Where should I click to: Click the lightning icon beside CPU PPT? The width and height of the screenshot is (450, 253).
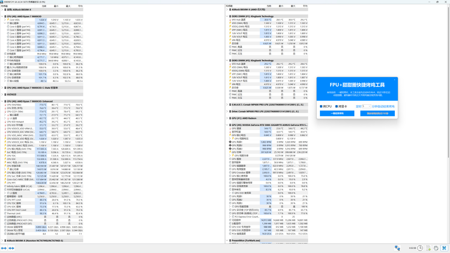click(5, 183)
